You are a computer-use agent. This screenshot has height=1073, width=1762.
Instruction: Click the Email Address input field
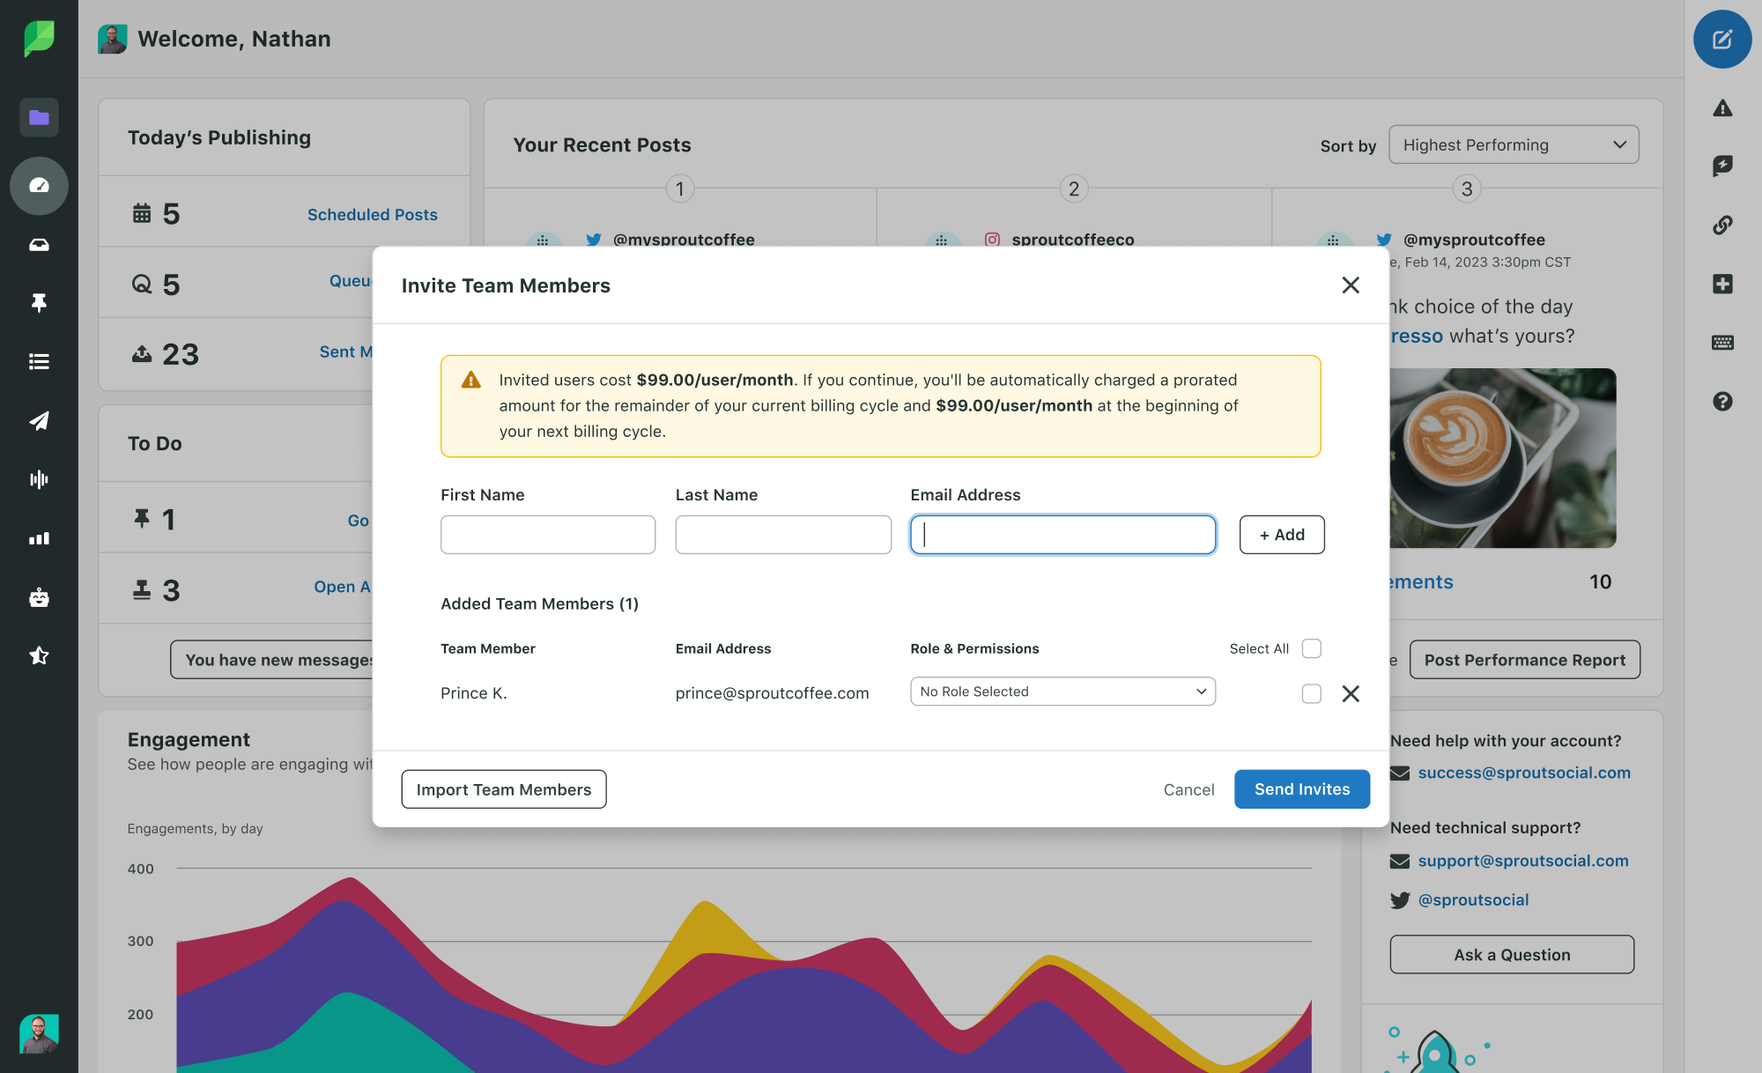point(1062,533)
